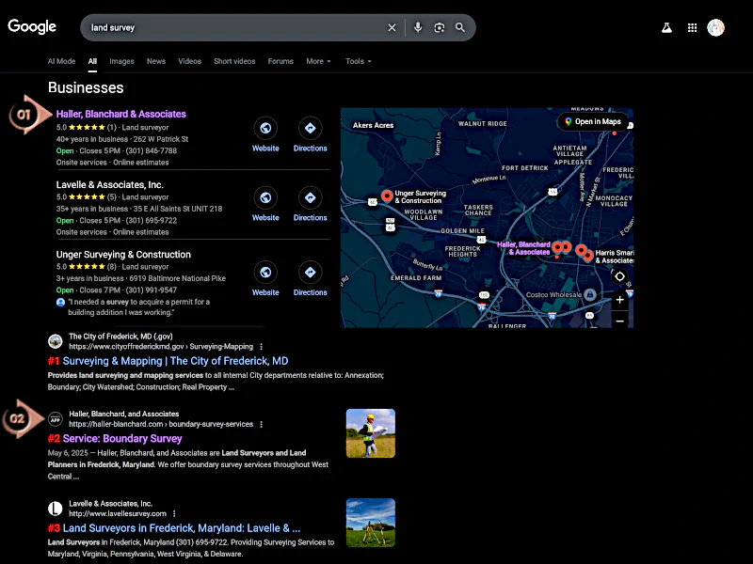Viewport: 753px width, 564px height.
Task: Click Open in Maps button
Action: point(593,121)
